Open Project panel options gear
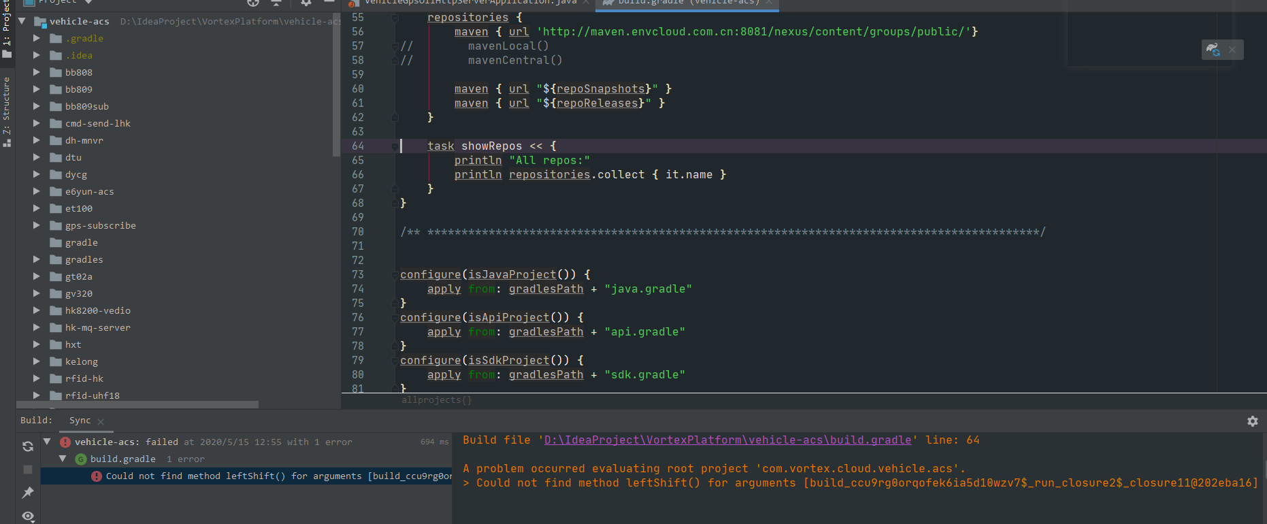The height and width of the screenshot is (524, 1267). [x=306, y=3]
